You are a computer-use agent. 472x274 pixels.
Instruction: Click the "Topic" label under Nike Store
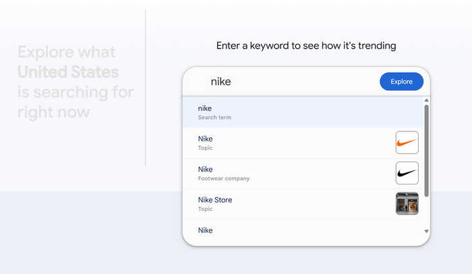click(x=205, y=209)
